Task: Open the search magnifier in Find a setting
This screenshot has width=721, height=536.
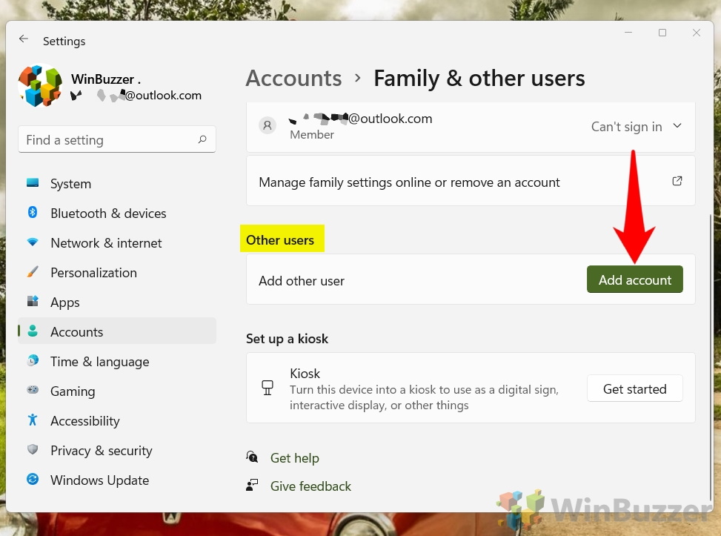Action: (x=202, y=139)
